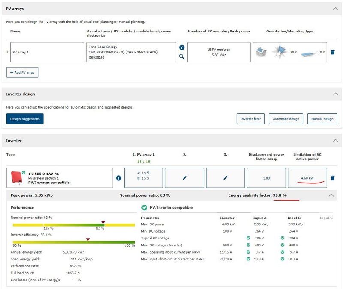Click the Input A Max. DC voltage checkmark
The image size is (343, 289).
[x=248, y=245]
